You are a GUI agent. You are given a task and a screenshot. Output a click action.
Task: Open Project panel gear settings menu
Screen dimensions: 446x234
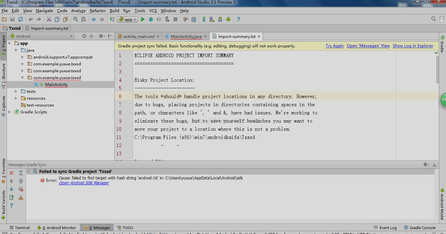click(101, 36)
